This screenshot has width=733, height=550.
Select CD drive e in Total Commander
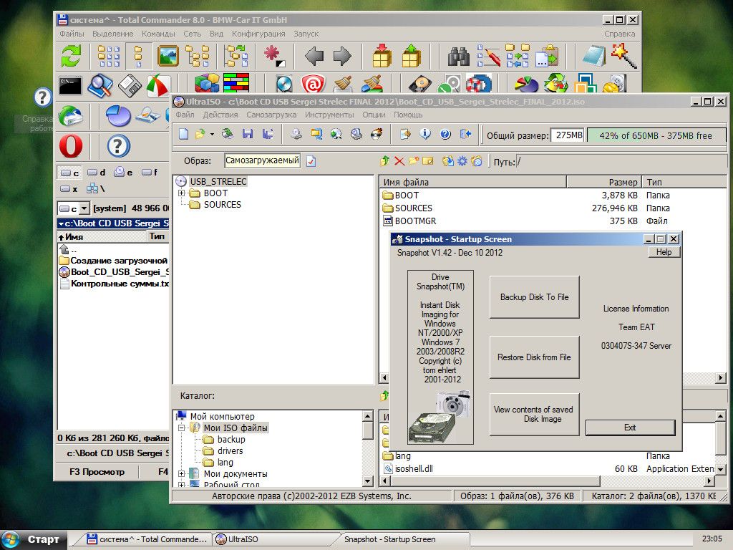pyautogui.click(x=123, y=173)
